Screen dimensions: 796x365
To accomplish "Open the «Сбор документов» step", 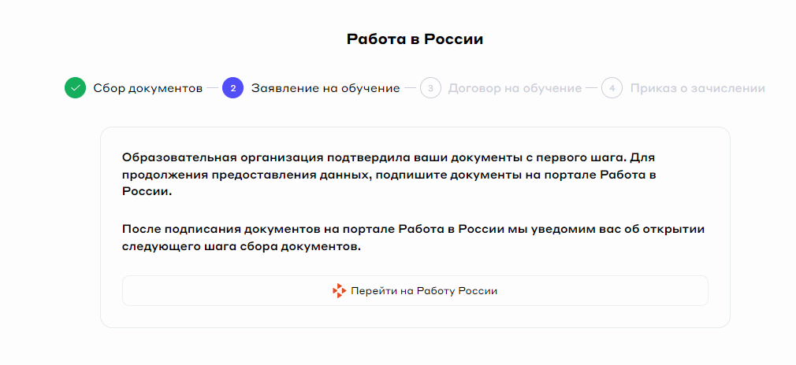I will click(148, 88).
